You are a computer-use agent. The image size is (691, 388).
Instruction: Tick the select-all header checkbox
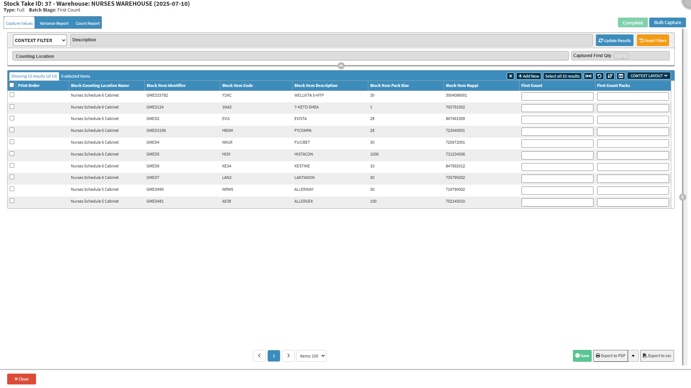pos(12,85)
